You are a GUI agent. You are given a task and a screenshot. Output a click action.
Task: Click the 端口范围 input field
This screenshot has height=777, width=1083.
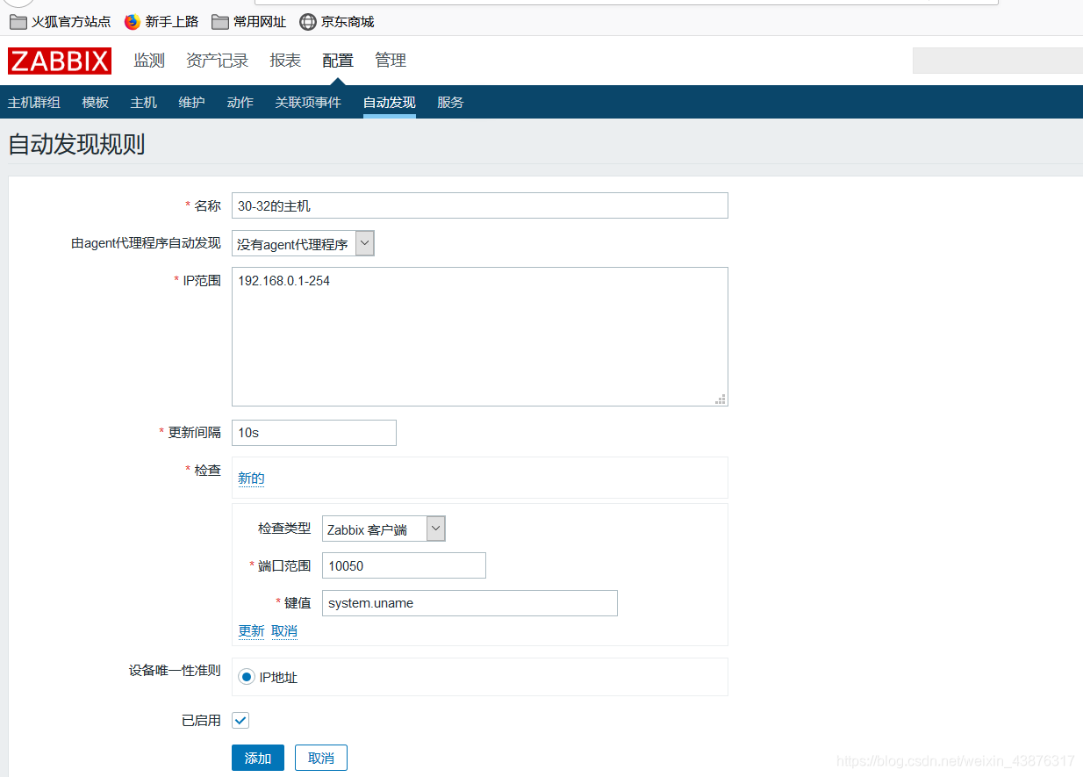[404, 565]
